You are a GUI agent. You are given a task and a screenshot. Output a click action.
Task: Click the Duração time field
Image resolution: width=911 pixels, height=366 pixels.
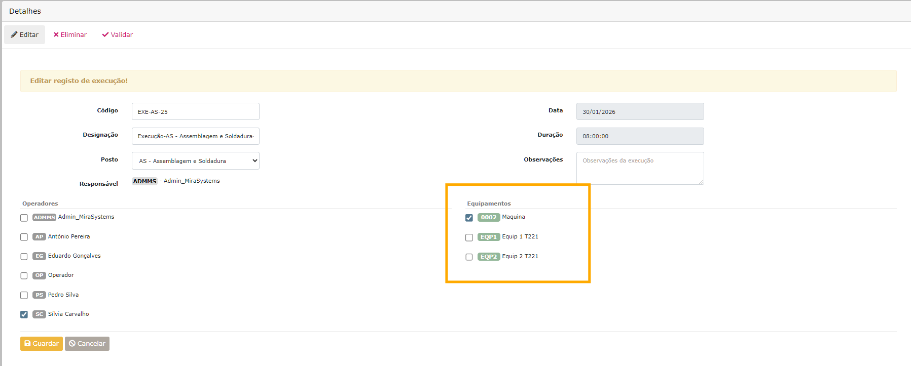(x=640, y=136)
